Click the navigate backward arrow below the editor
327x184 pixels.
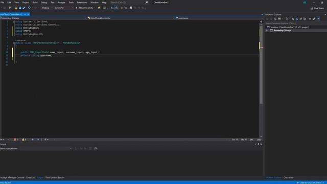pos(33,140)
